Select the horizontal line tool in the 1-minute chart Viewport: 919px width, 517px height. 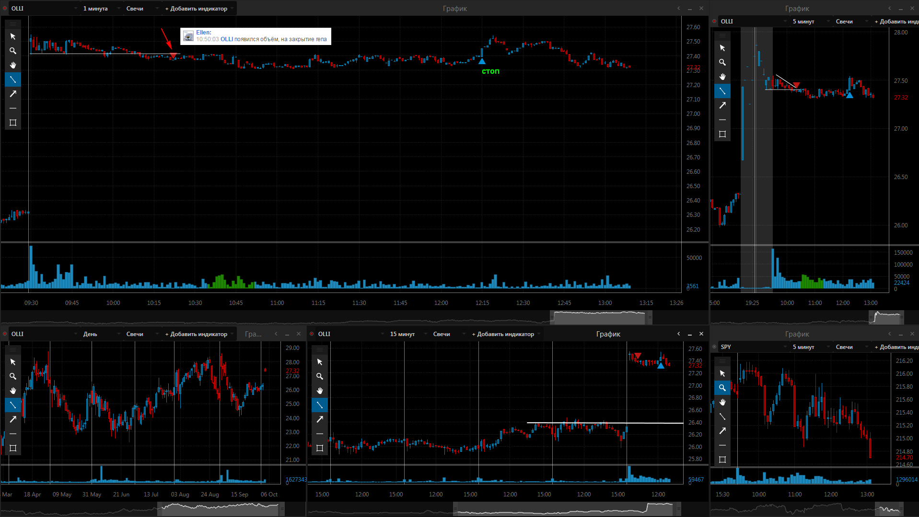[13, 108]
